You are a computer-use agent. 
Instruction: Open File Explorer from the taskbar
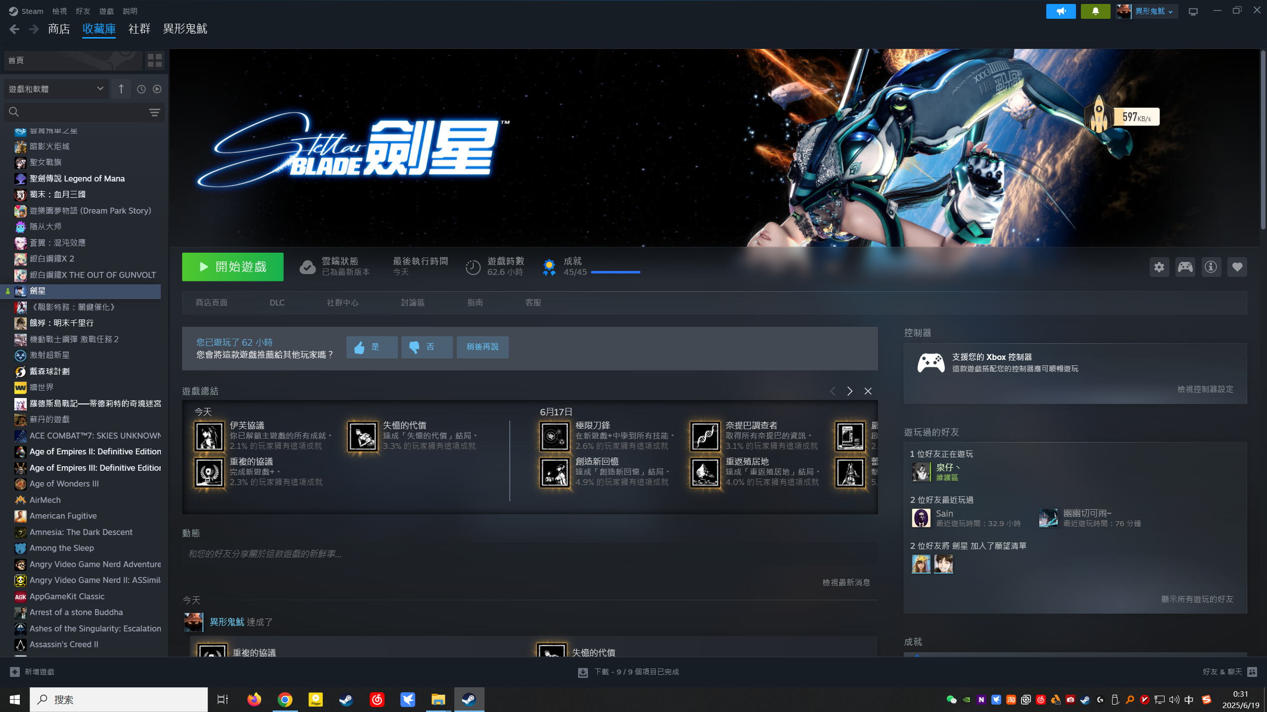[438, 700]
